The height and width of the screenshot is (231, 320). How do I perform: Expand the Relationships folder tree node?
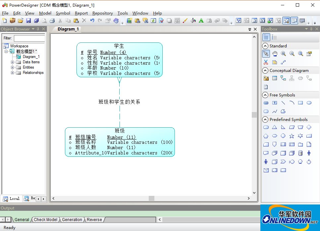click(13, 73)
